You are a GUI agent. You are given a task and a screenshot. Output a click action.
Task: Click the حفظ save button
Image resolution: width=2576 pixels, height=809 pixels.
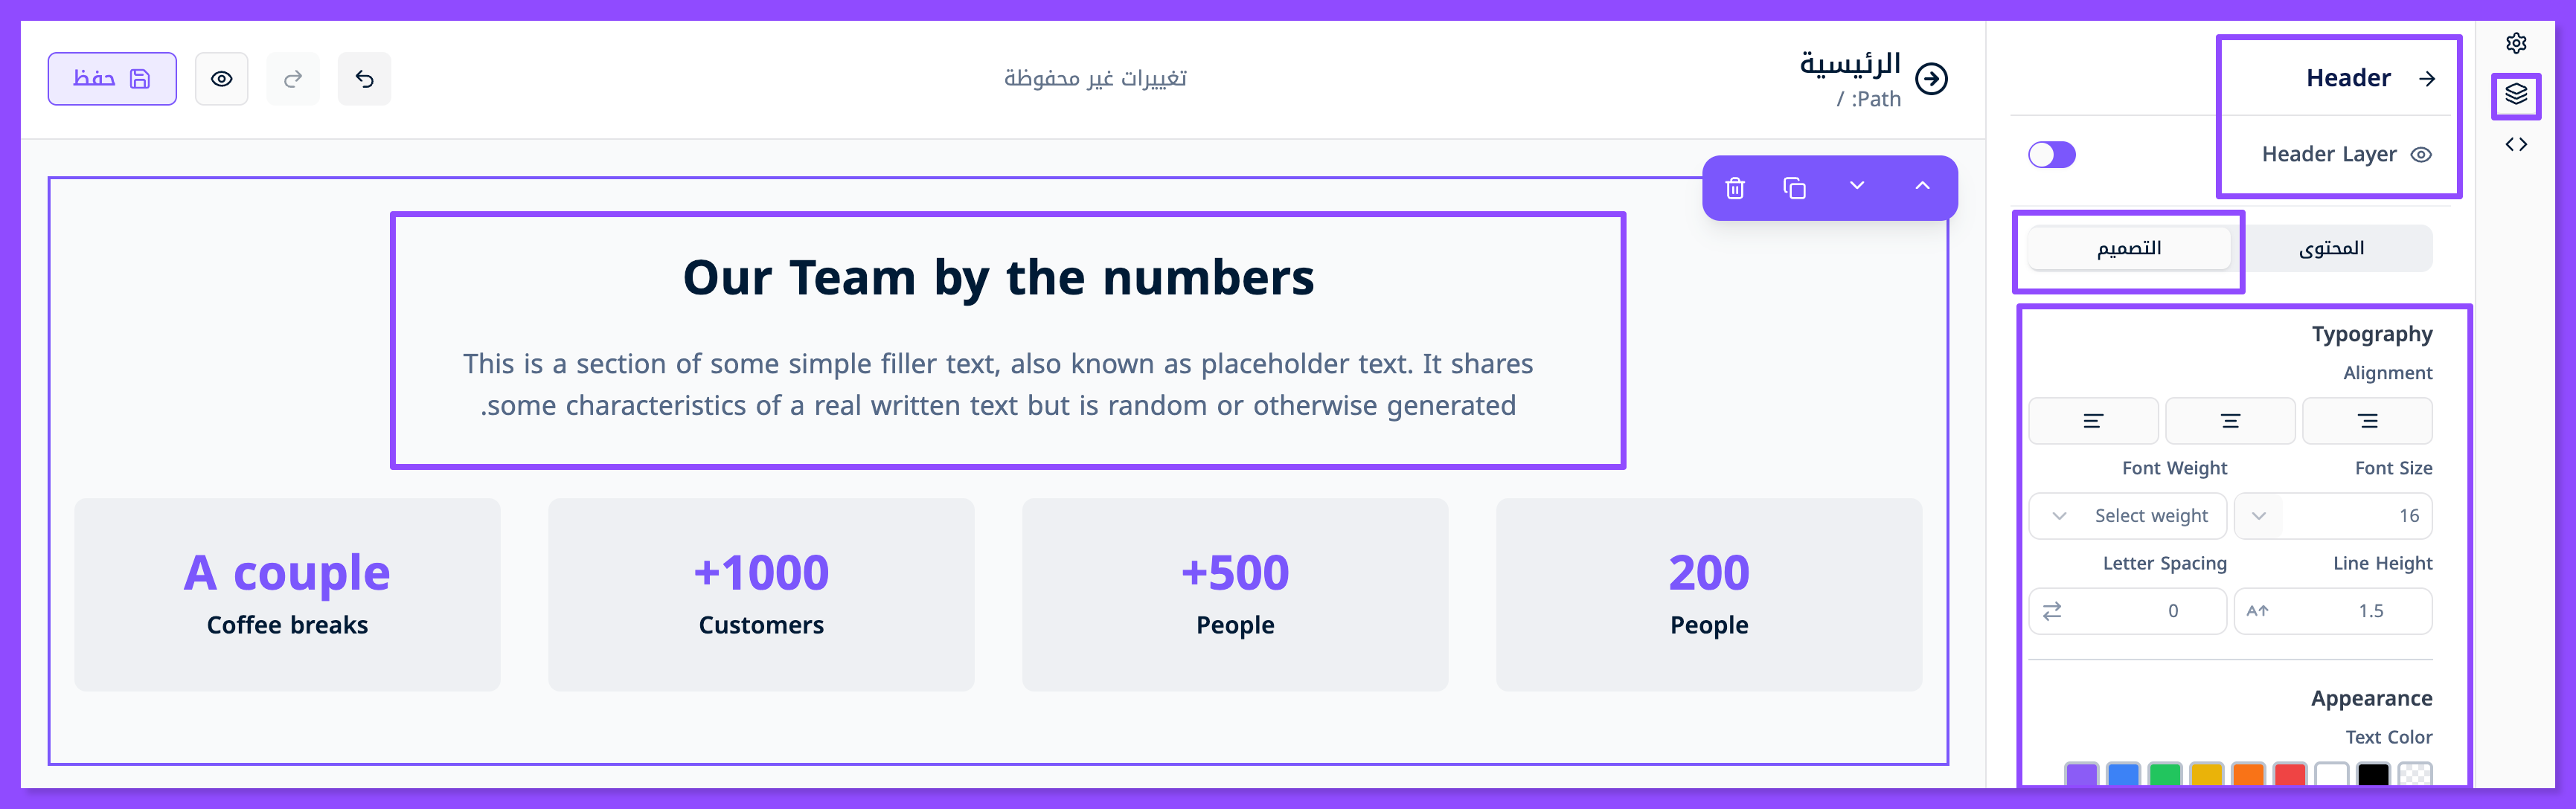112,79
